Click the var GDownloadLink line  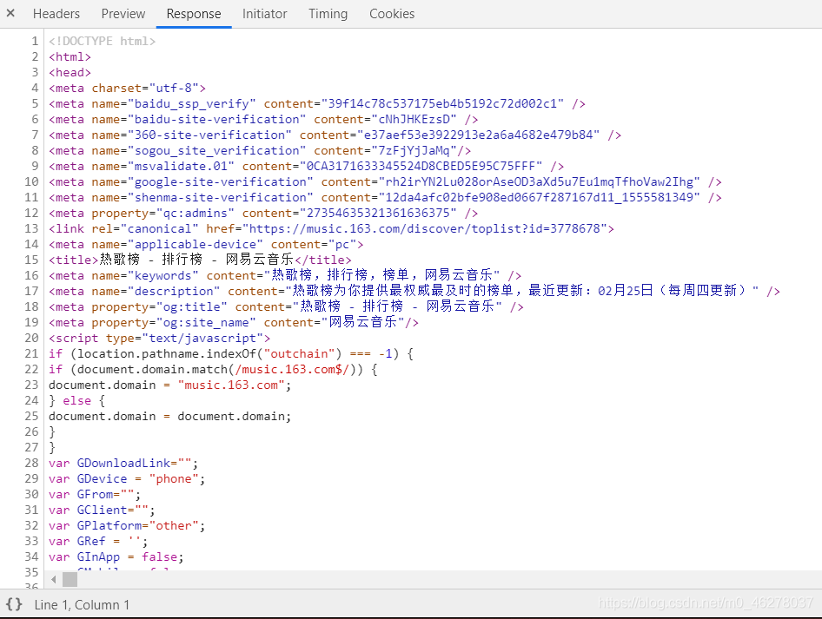pos(123,464)
